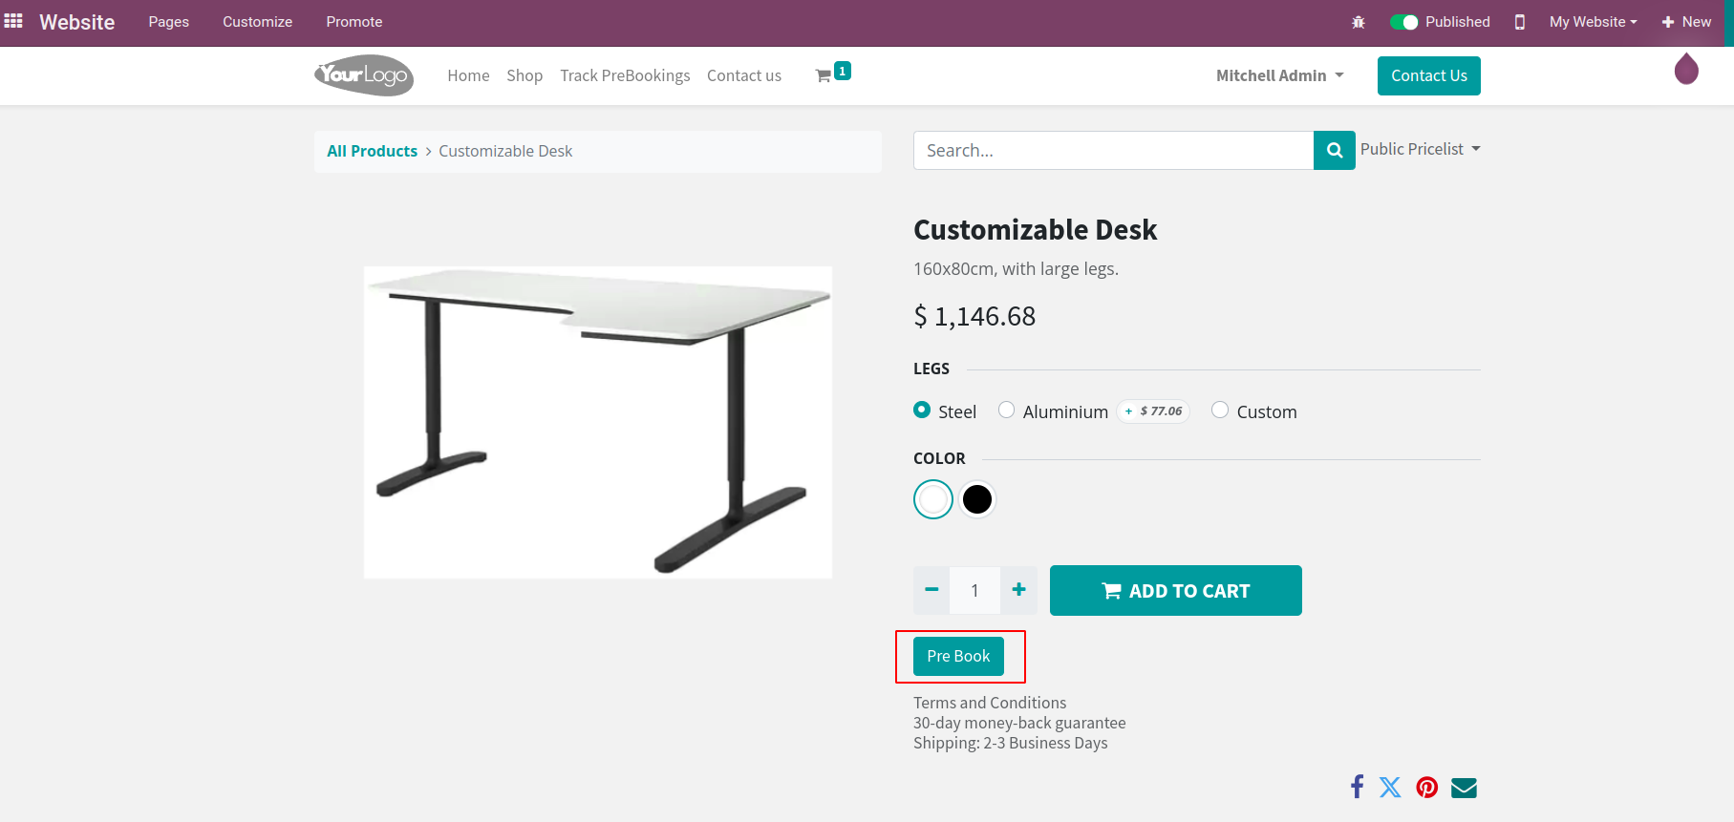The height and width of the screenshot is (822, 1734).
Task: Click the Add to Cart button
Action: click(x=1175, y=591)
